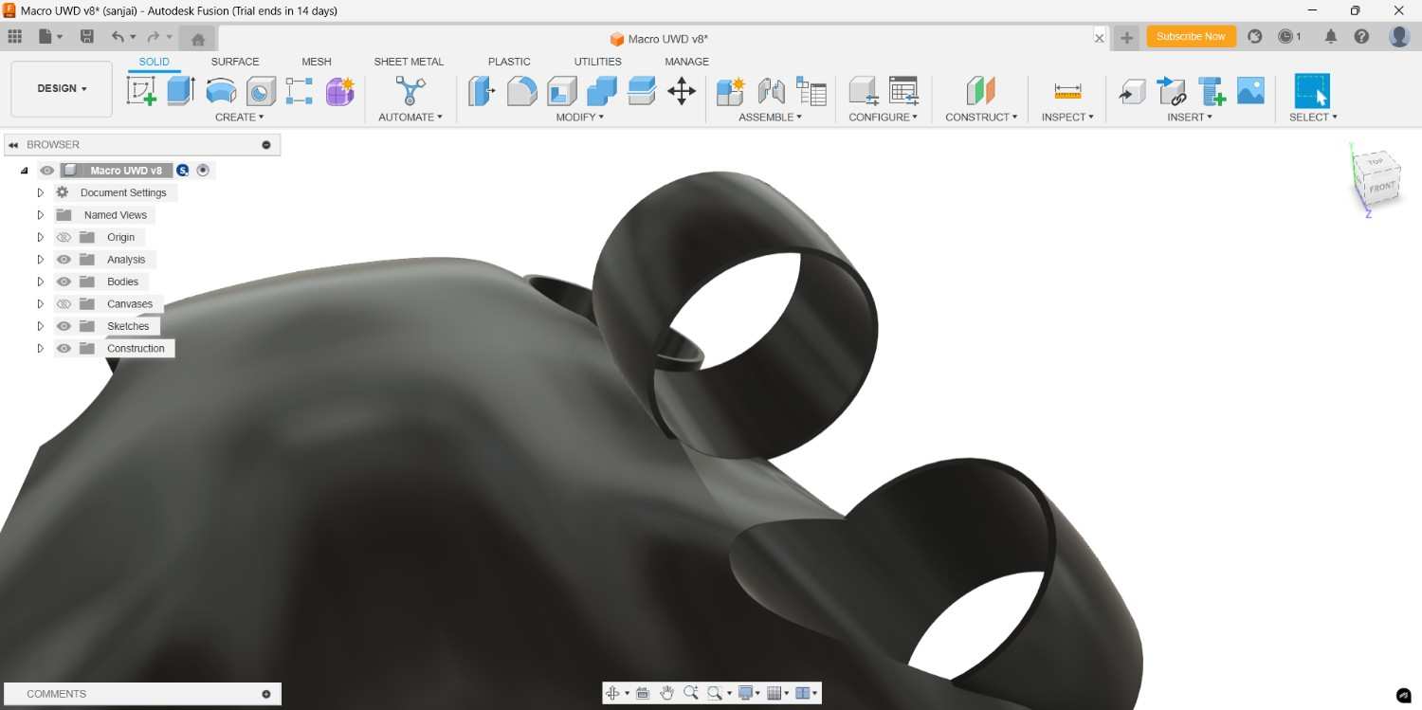
Task: Open the SELECT dropdown menu
Action: (1313, 118)
